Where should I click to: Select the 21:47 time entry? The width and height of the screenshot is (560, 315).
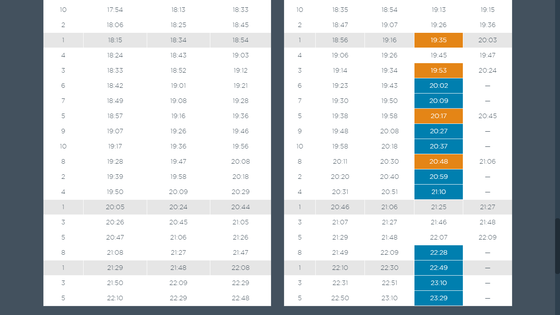click(x=241, y=253)
